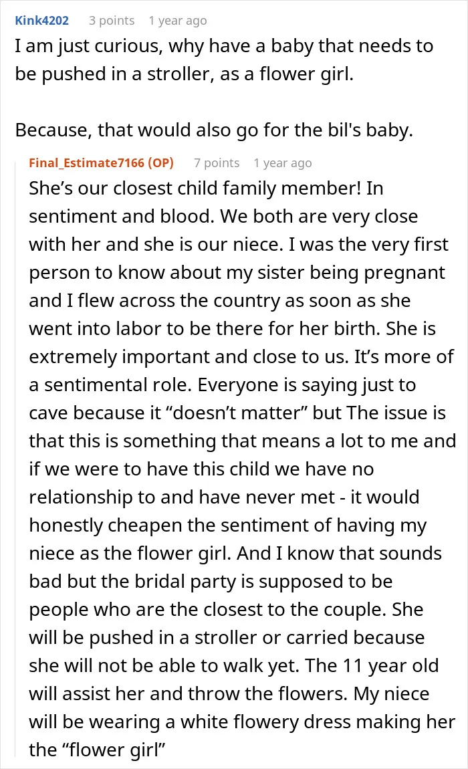
Task: Click the line 'went into labor to be there'
Action: click(x=232, y=328)
